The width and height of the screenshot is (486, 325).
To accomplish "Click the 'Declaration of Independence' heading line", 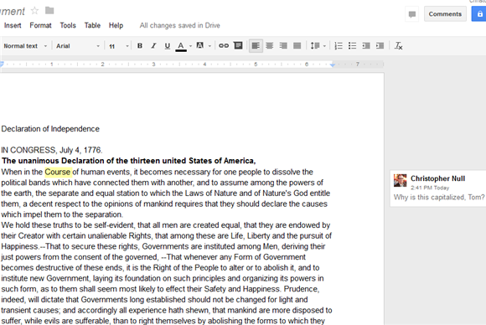I will [x=50, y=129].
